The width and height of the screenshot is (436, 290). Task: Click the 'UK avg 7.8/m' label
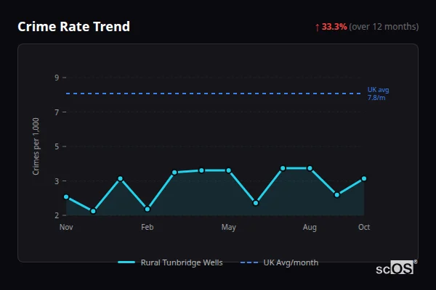coord(378,94)
